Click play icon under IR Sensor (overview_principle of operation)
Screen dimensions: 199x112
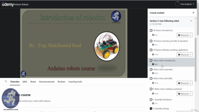[x=153, y=45]
